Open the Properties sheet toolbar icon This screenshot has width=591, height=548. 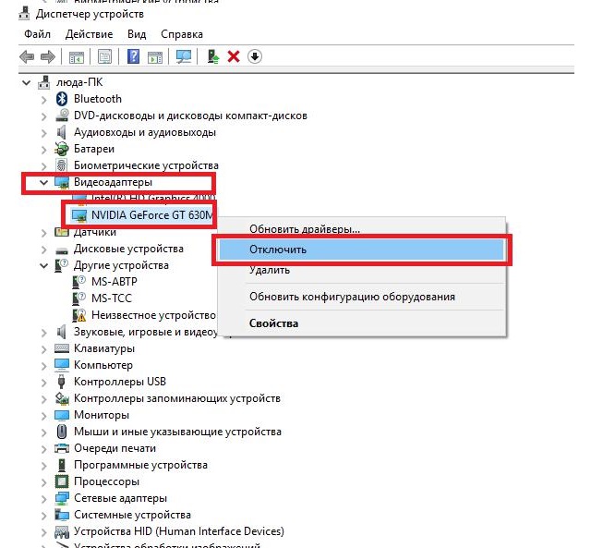(x=104, y=57)
